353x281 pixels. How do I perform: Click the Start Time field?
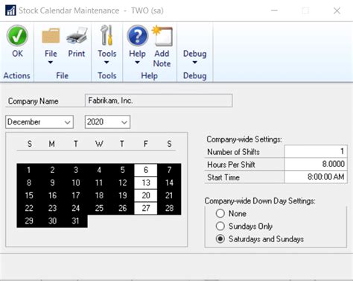316,177
